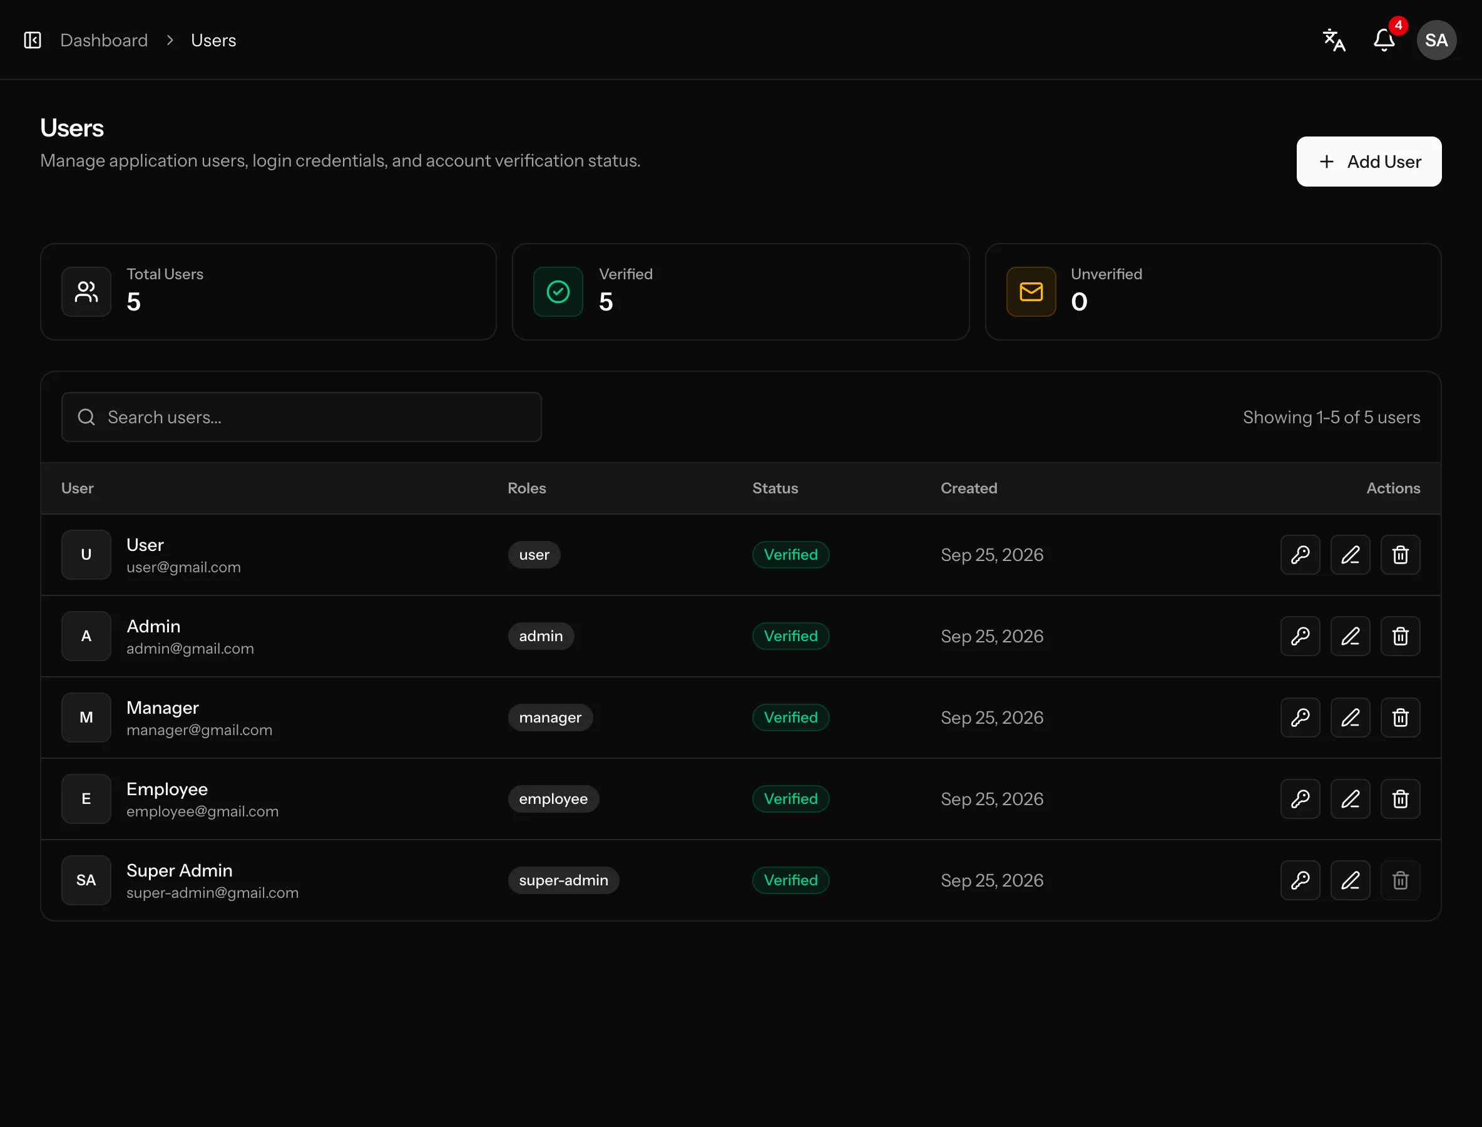Click the U avatar of User row
Image resolution: width=1482 pixels, height=1127 pixels.
click(x=86, y=555)
